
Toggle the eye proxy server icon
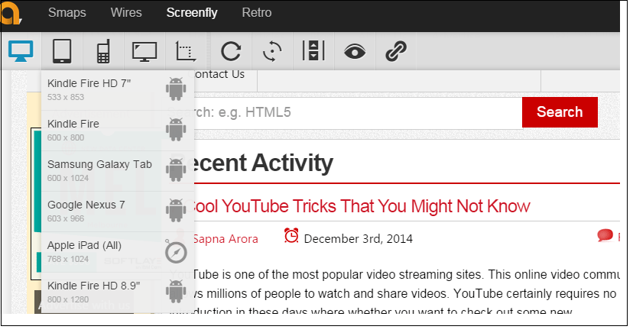(355, 52)
